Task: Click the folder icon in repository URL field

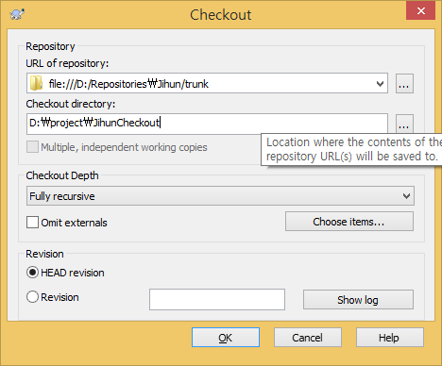Action: click(x=36, y=83)
